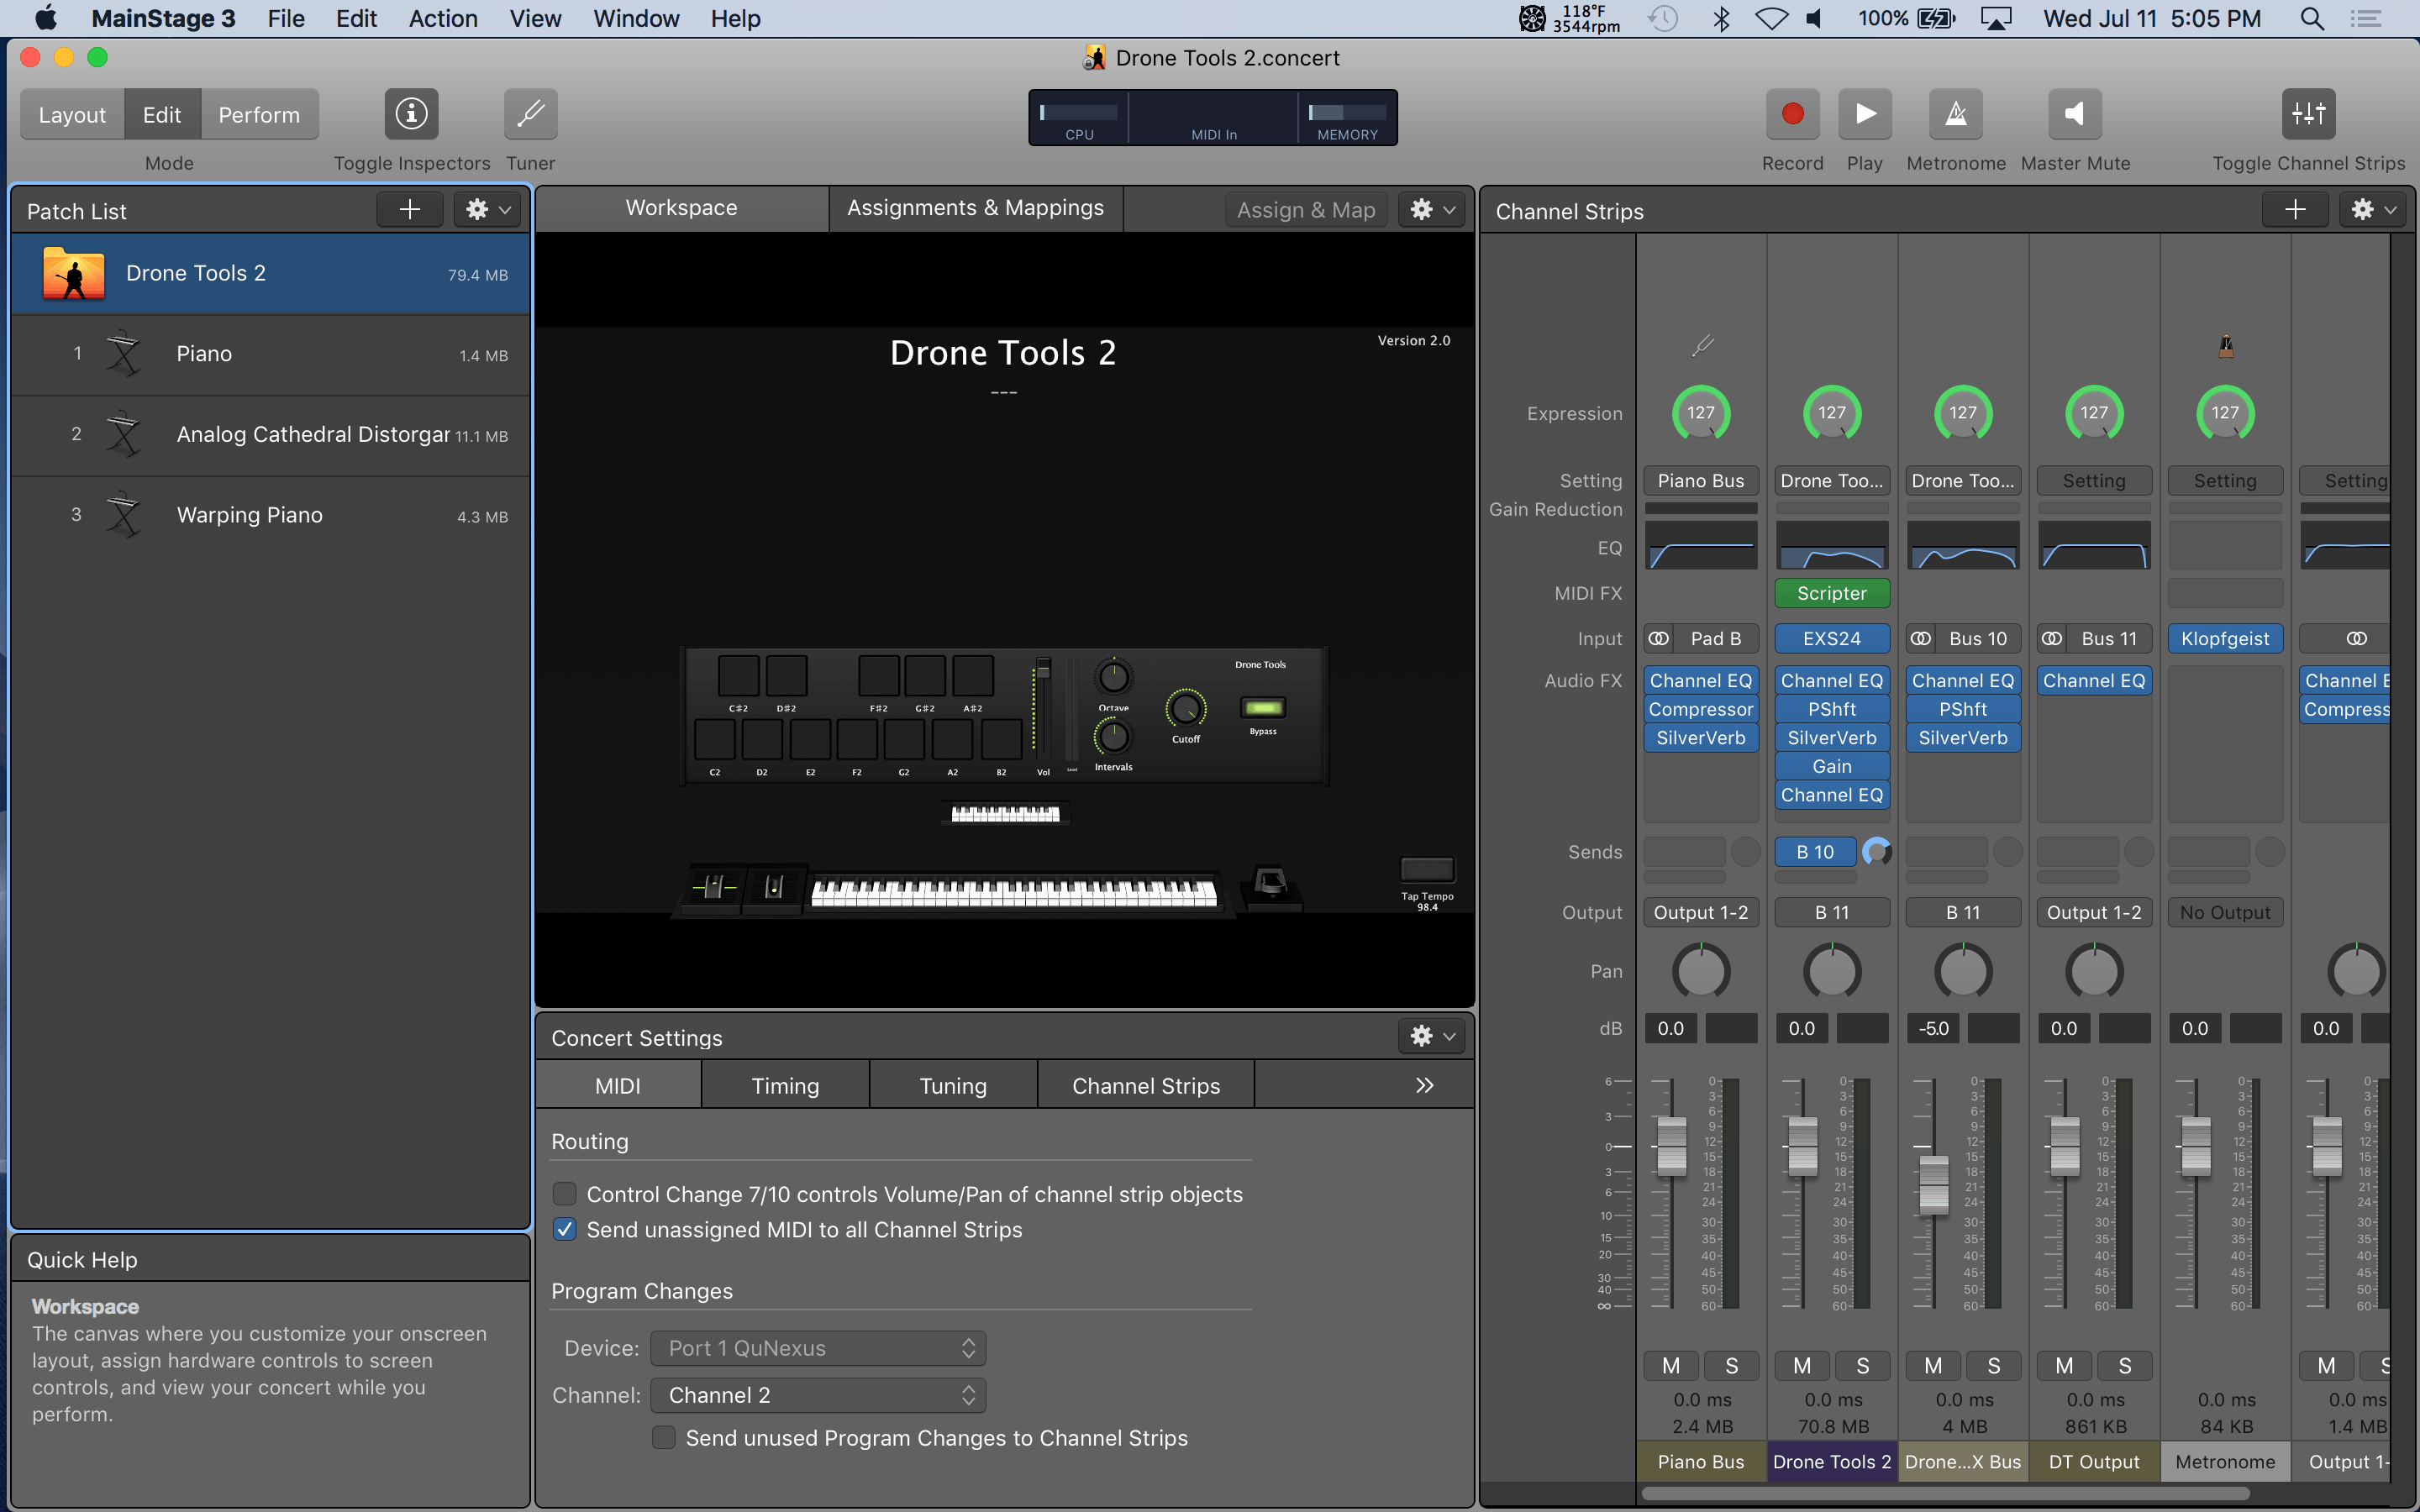
Task: Enable Send unused Program Changes to Channel Strips
Action: click(664, 1437)
